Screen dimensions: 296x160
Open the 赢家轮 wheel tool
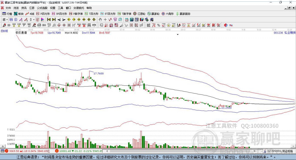[x=153, y=14]
